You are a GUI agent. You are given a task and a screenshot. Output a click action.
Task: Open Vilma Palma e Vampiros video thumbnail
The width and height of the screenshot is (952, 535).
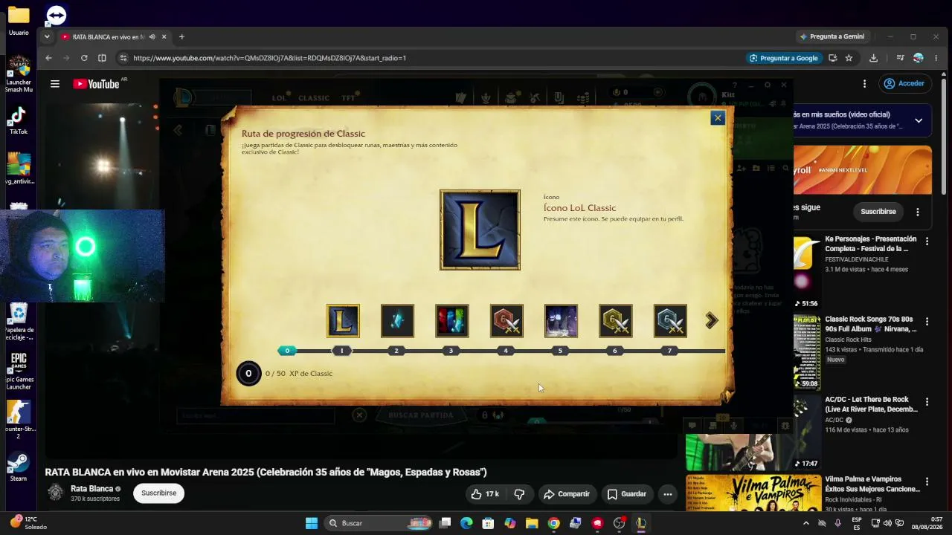(753, 493)
